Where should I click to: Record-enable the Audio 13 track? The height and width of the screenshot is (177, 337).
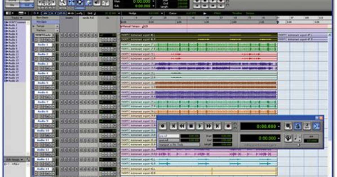point(36,164)
